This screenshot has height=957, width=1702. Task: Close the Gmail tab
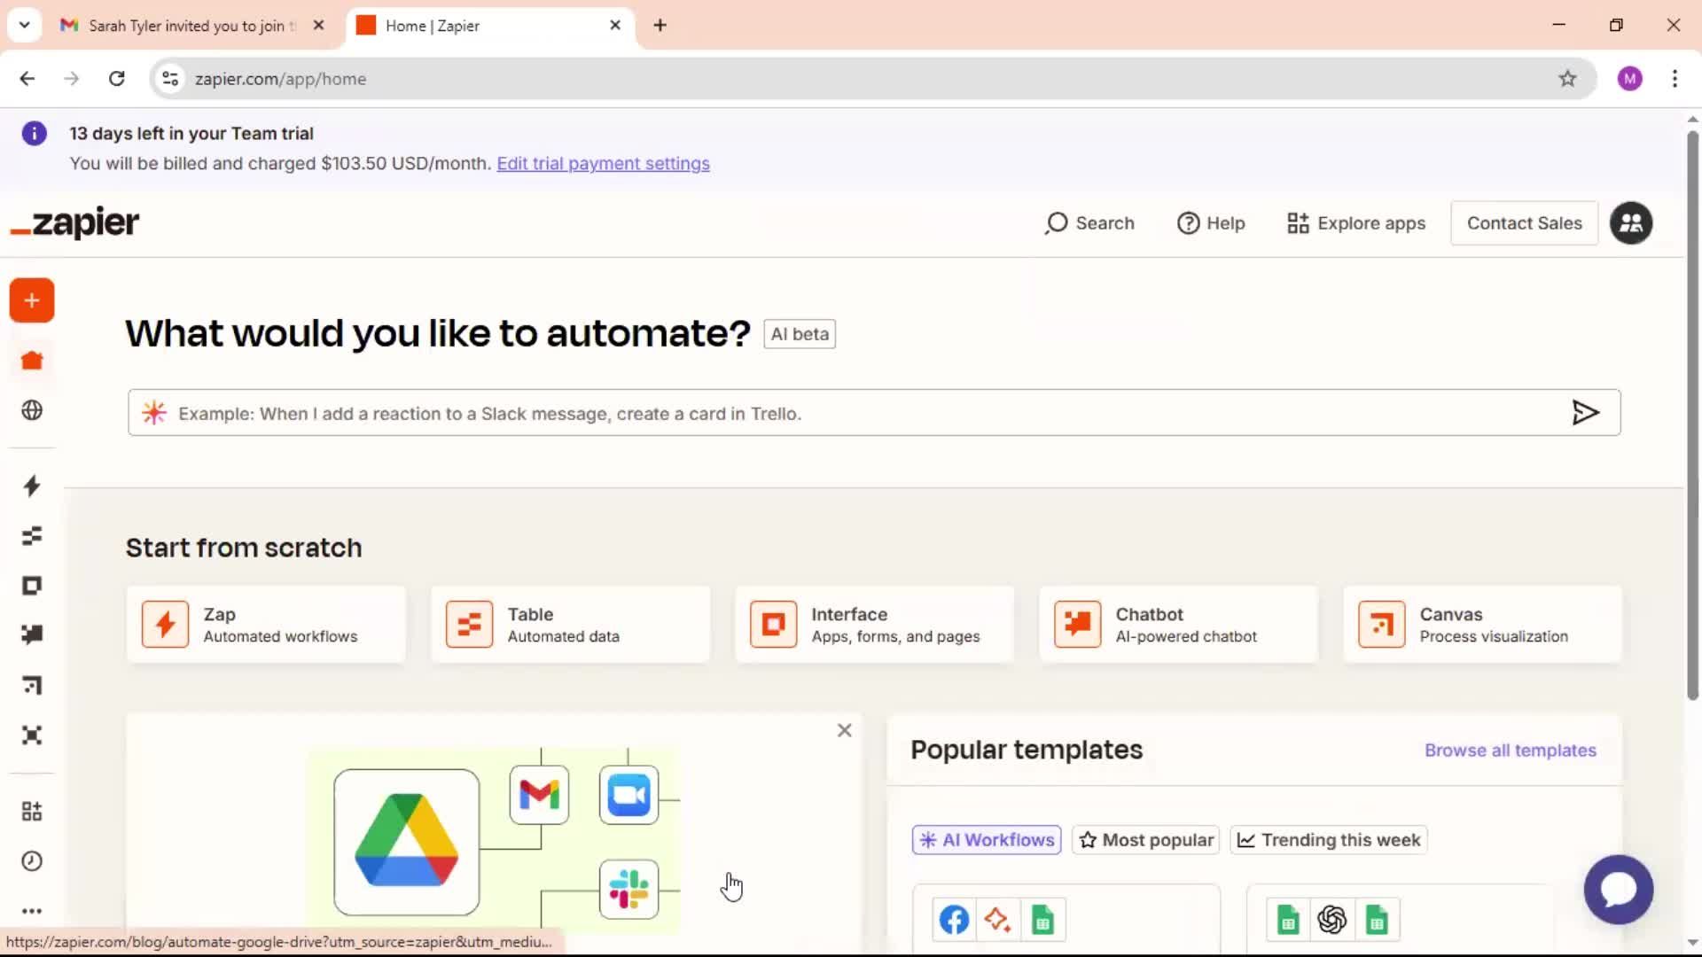pos(318,26)
